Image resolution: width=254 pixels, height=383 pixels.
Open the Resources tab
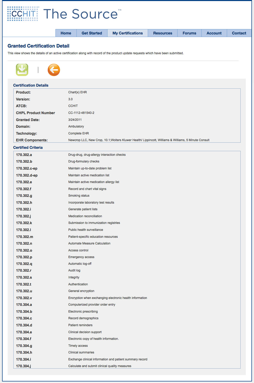coord(163,33)
